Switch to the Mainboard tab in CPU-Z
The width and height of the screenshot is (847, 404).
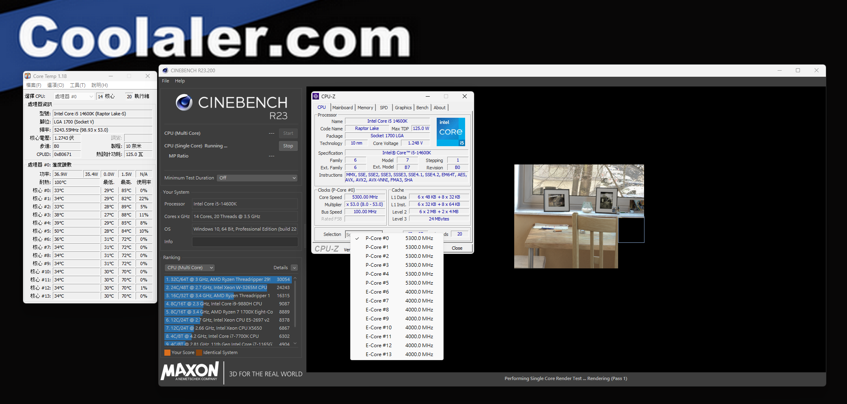click(343, 108)
